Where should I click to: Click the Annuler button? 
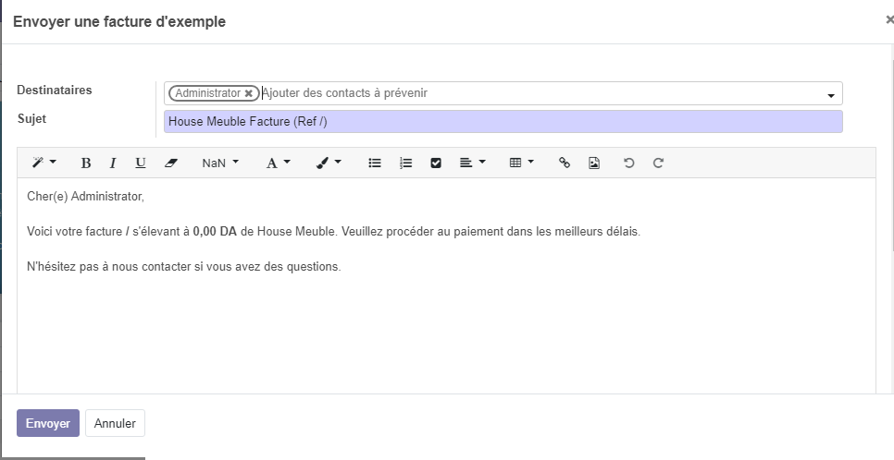[115, 423]
